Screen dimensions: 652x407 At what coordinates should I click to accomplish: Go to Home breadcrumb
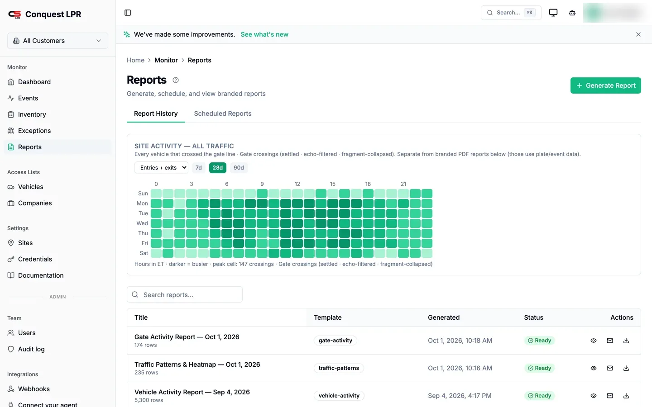[135, 60]
